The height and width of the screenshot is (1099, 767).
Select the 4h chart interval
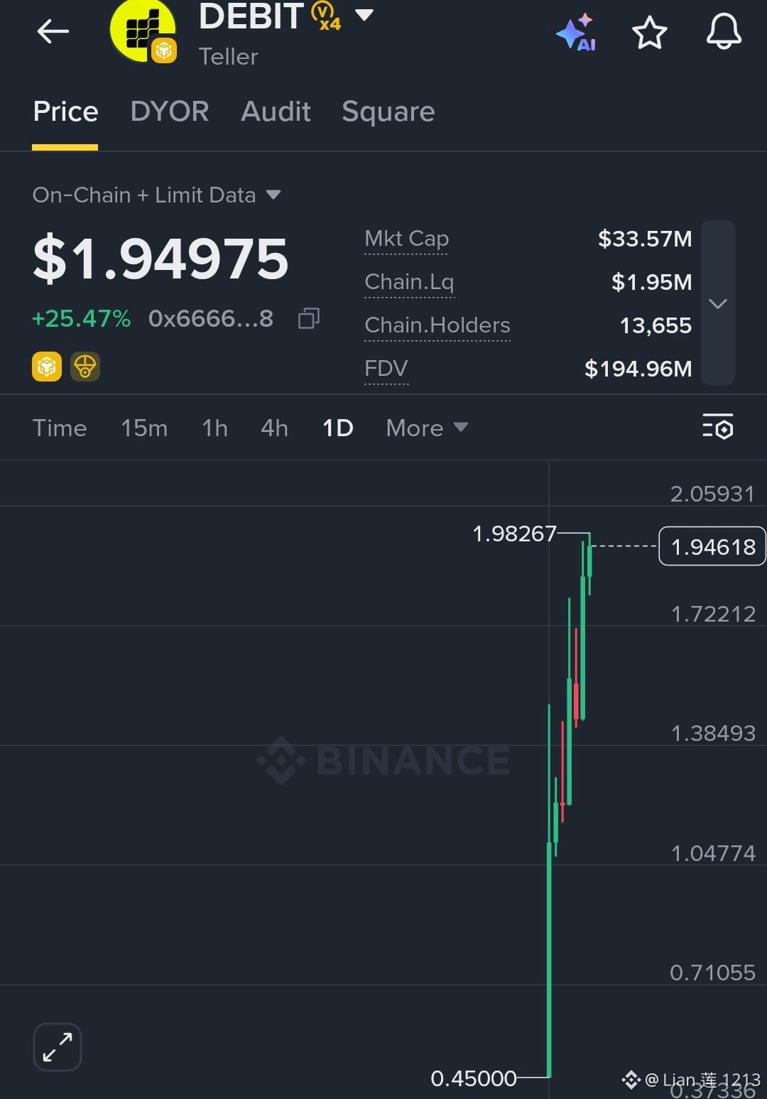tap(274, 428)
